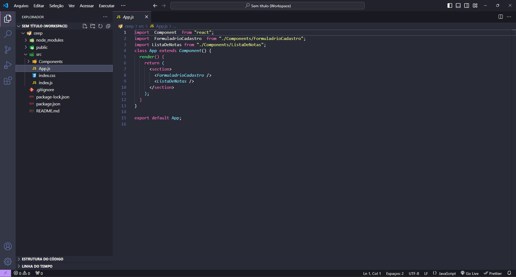Toggle primary side bar visibility
Screen dimensions: 516x277
point(450,6)
